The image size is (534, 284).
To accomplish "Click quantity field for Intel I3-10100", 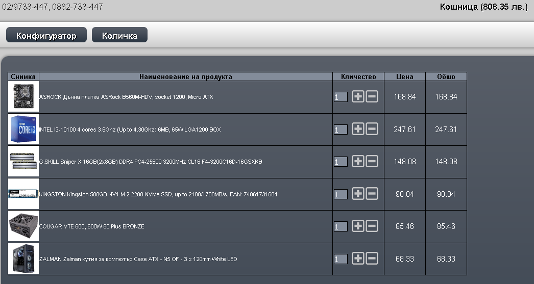I will (x=341, y=129).
